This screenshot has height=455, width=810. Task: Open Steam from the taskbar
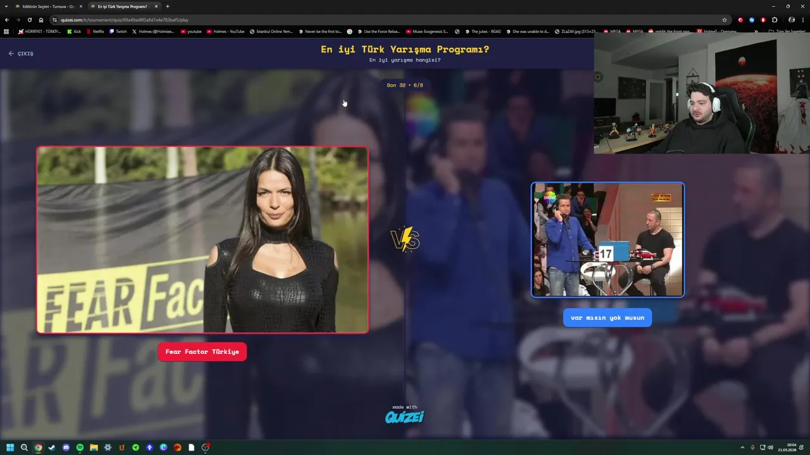[x=52, y=447]
